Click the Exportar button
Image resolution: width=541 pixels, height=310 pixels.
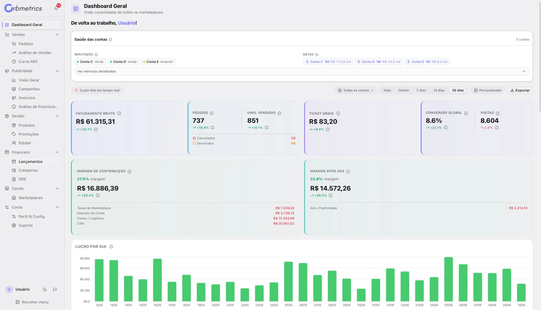tap(520, 90)
